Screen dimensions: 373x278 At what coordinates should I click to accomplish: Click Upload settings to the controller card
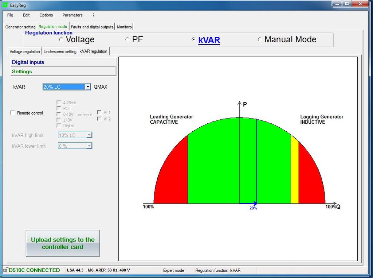63,243
